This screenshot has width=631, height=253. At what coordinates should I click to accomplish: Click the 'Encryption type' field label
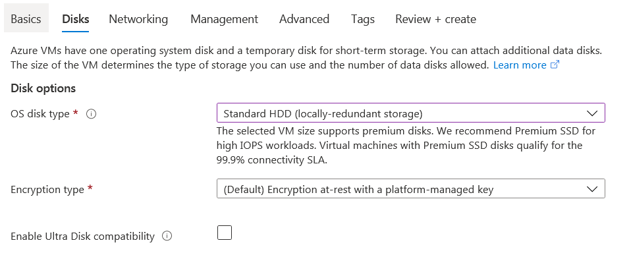coord(47,190)
